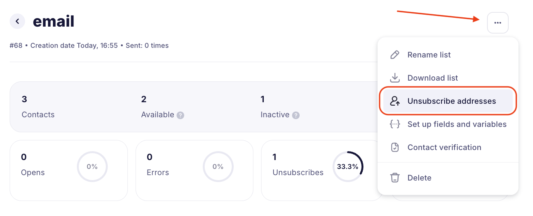
Task: Click the curly braces variables icon
Action: click(x=395, y=124)
